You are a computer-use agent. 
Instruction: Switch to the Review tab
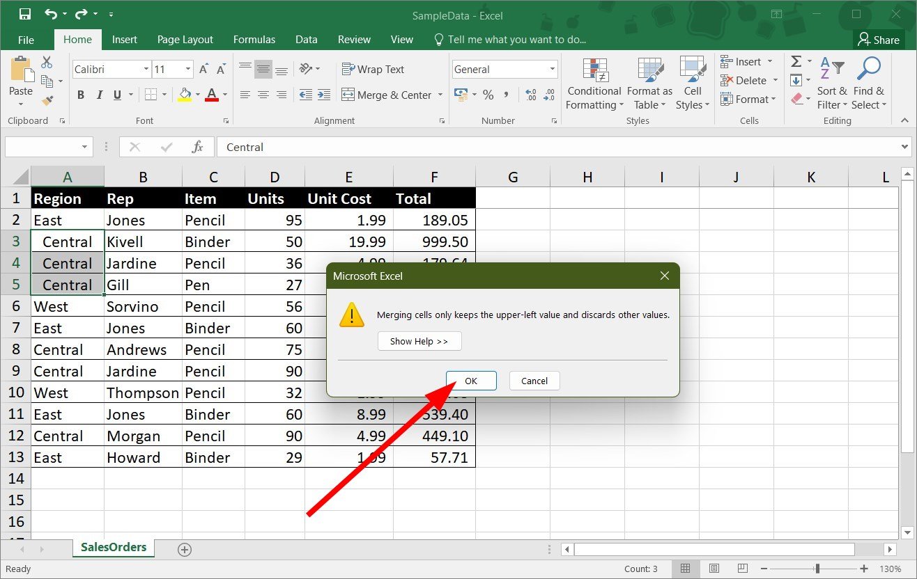click(354, 40)
